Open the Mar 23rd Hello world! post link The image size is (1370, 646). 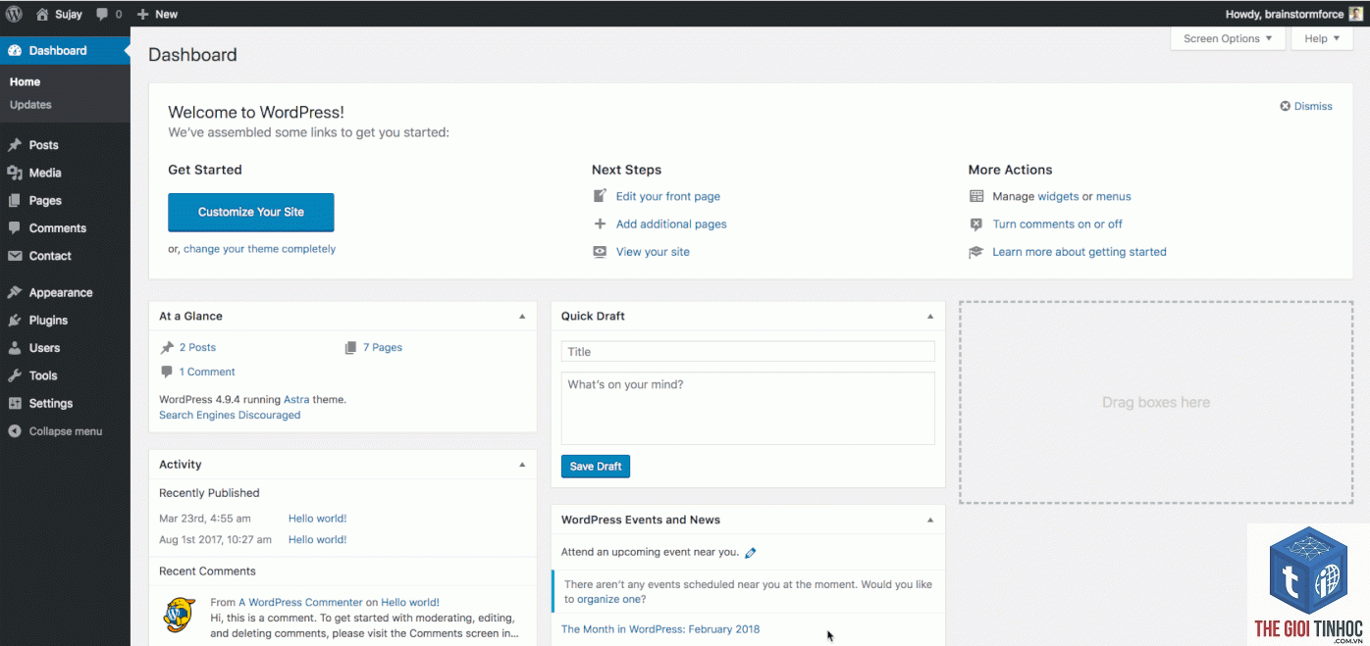point(317,519)
